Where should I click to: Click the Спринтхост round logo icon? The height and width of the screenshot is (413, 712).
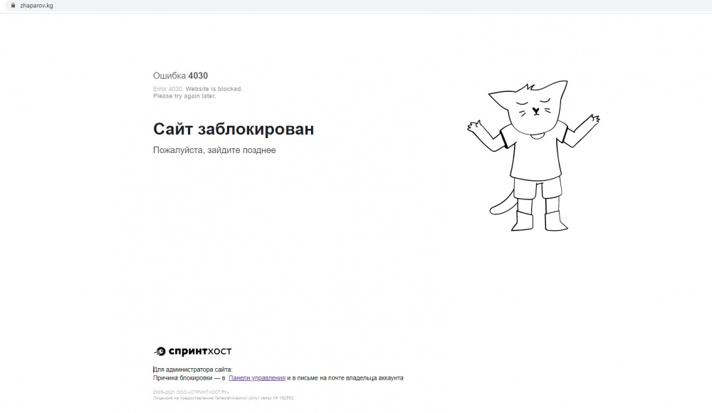point(159,351)
